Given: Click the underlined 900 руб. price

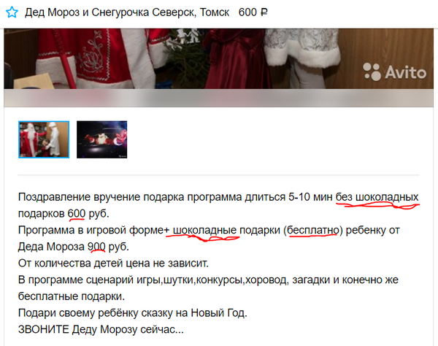Looking at the screenshot, I should [108, 247].
